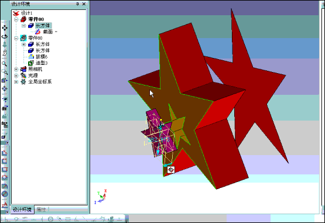This screenshot has width=325, height=223.
Task: Switch to the 设计环境 tab
Action: pyautogui.click(x=22, y=210)
